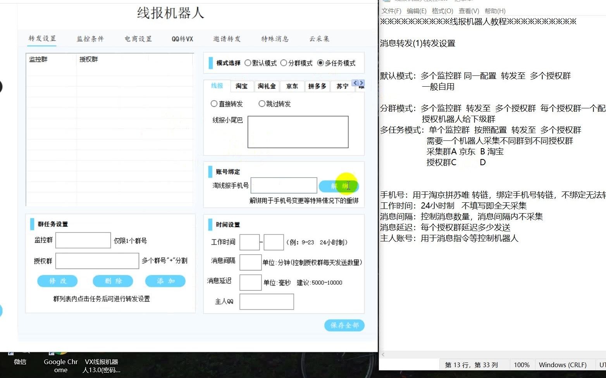Select the 多任务模式 radio button
The width and height of the screenshot is (606, 378).
320,63
